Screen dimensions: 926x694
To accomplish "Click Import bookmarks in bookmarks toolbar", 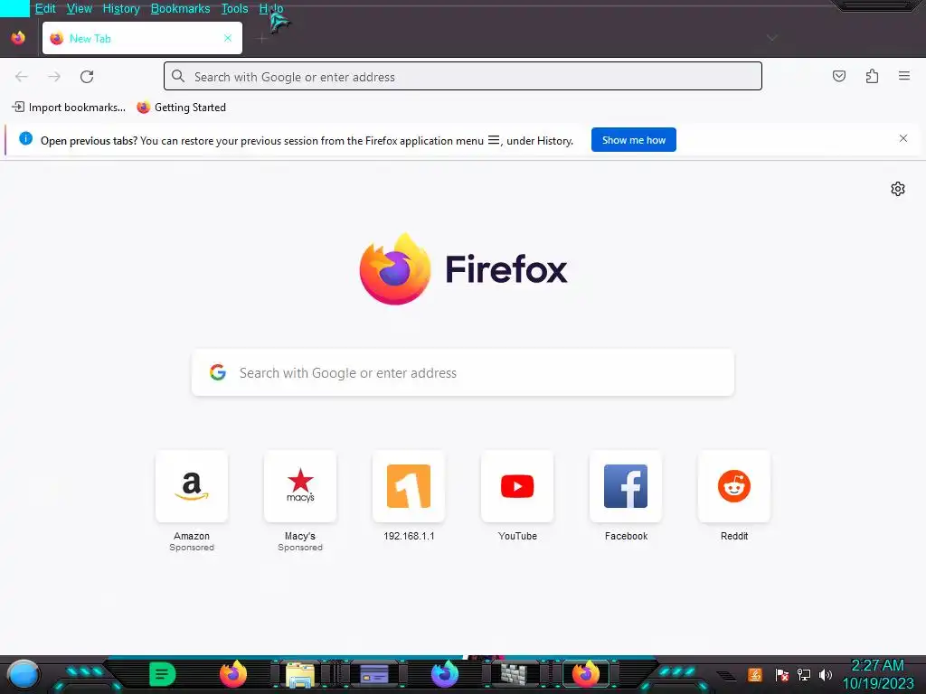I will 69,107.
